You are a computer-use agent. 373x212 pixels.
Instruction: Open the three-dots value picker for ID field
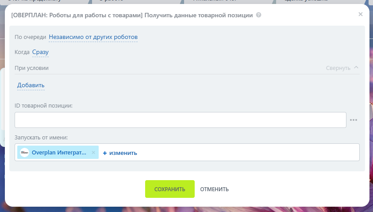(354, 120)
